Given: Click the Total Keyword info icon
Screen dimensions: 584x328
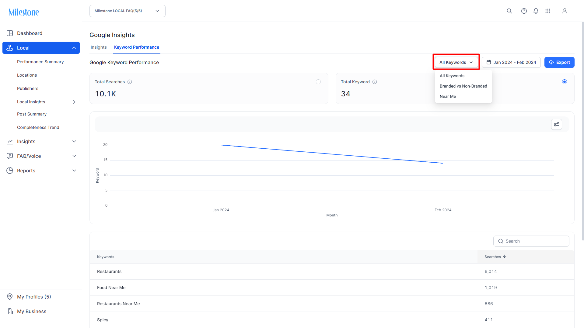Looking at the screenshot, I should [x=375, y=82].
